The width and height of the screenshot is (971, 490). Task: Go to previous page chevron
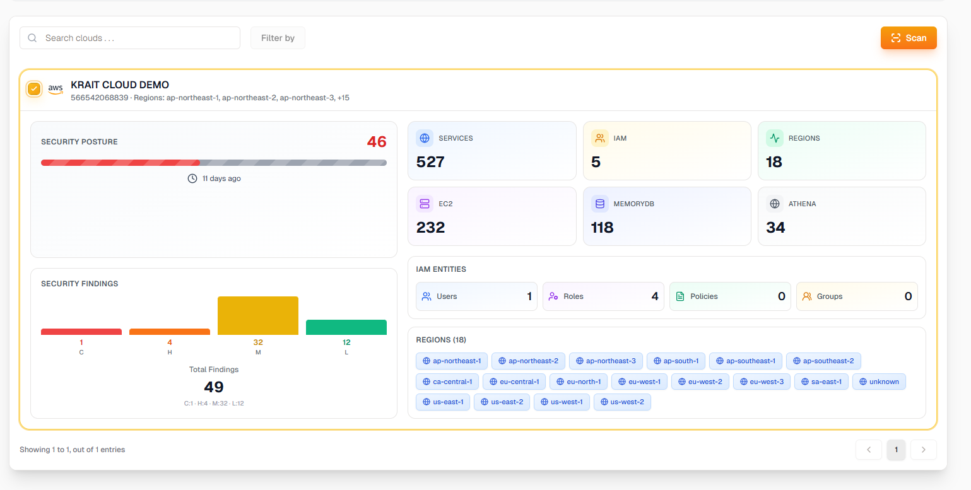click(x=869, y=450)
